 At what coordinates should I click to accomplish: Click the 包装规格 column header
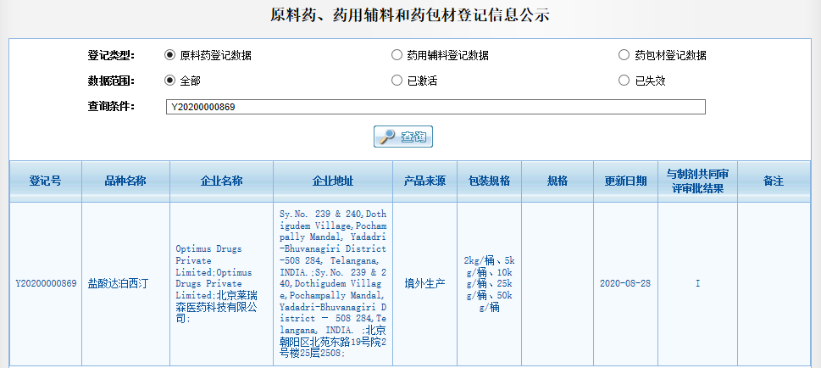click(x=489, y=181)
